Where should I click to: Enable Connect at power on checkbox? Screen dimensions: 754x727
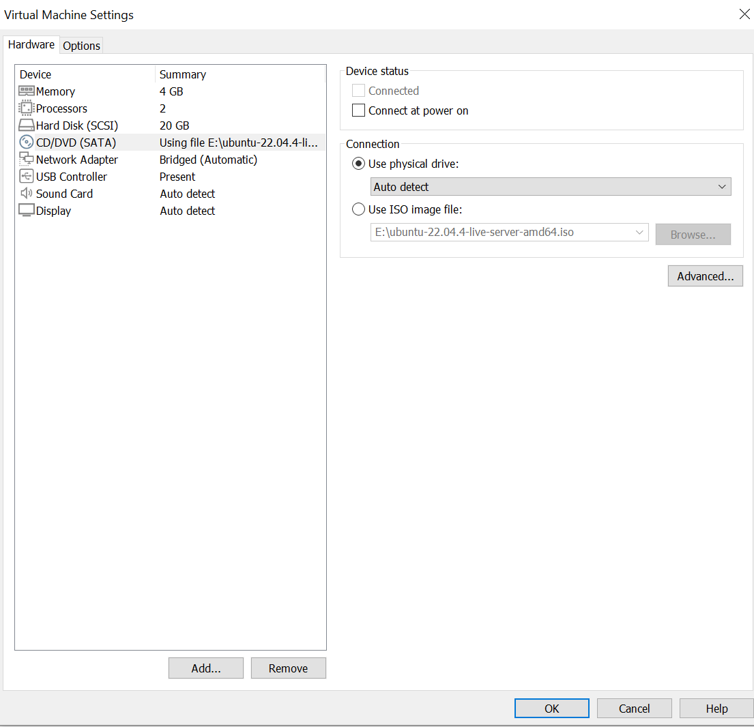pyautogui.click(x=358, y=110)
